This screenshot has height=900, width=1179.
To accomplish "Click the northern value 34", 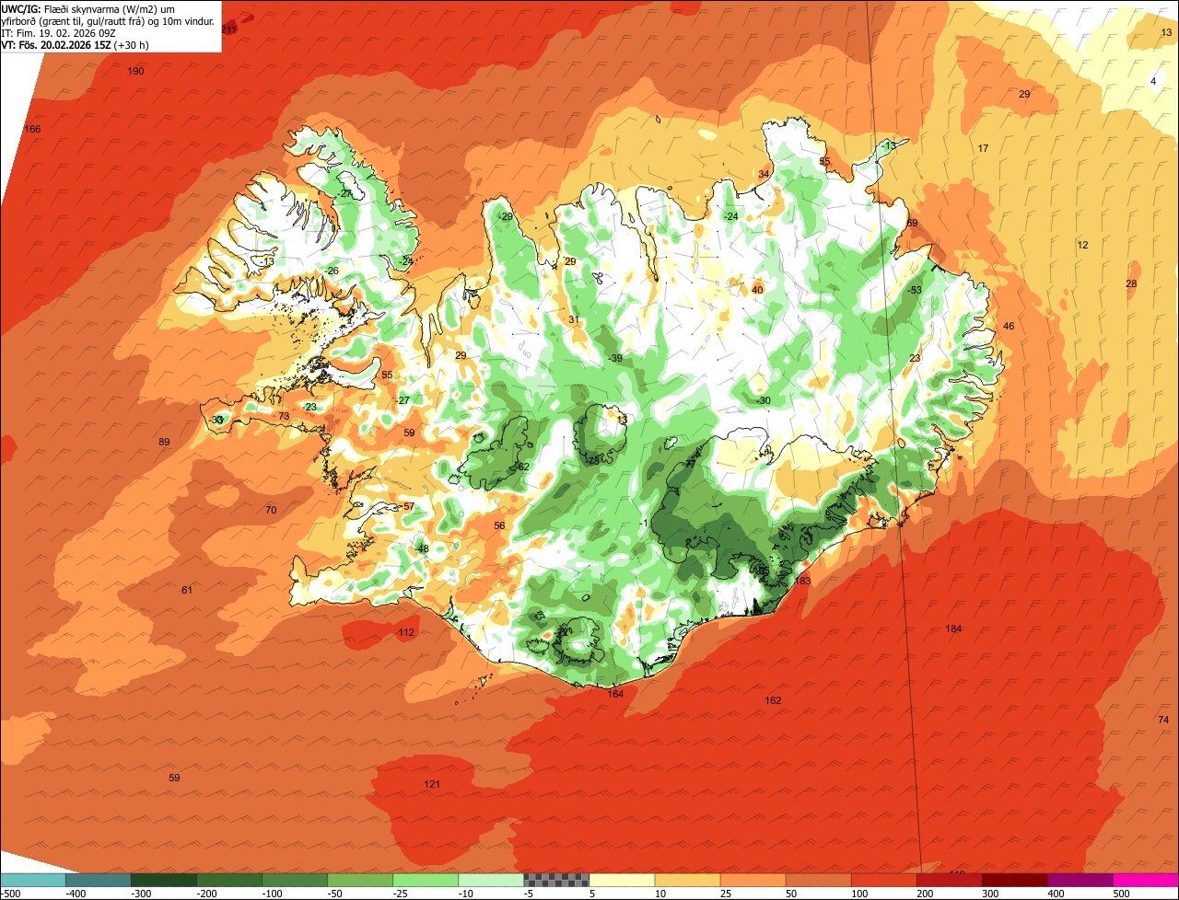I will coord(764,174).
